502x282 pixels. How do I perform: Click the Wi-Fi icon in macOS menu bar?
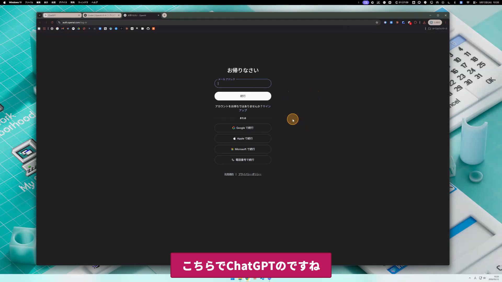[468, 2]
